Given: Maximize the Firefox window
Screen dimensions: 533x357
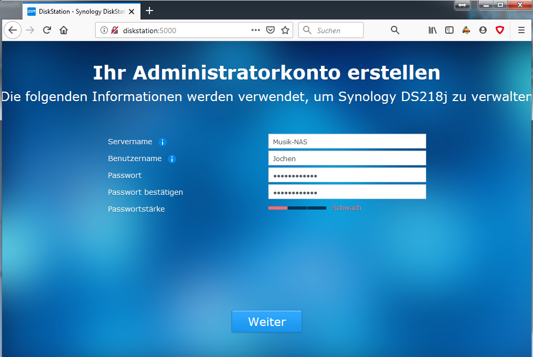Looking at the screenshot, I should [x=500, y=5].
